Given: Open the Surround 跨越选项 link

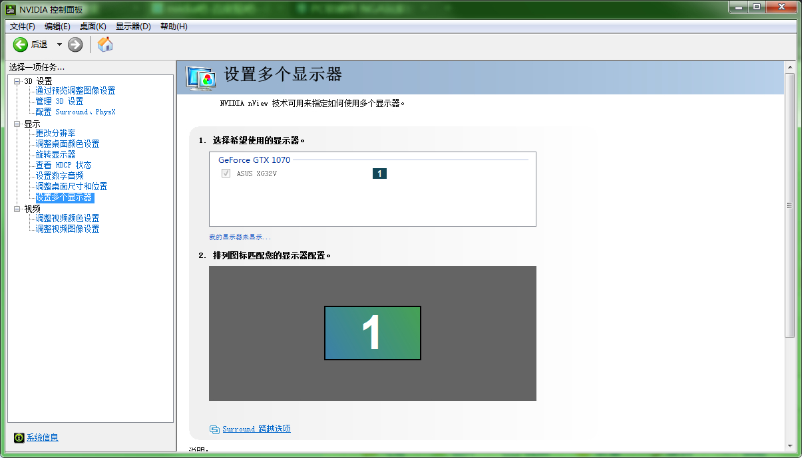Looking at the screenshot, I should (x=256, y=429).
